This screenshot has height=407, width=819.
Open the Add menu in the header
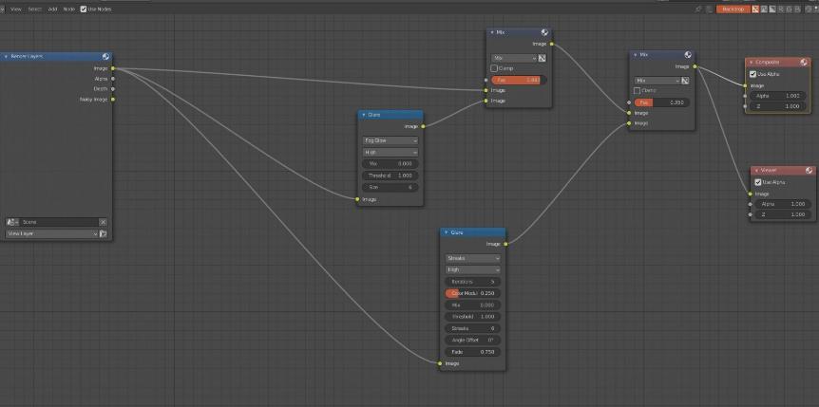52,9
